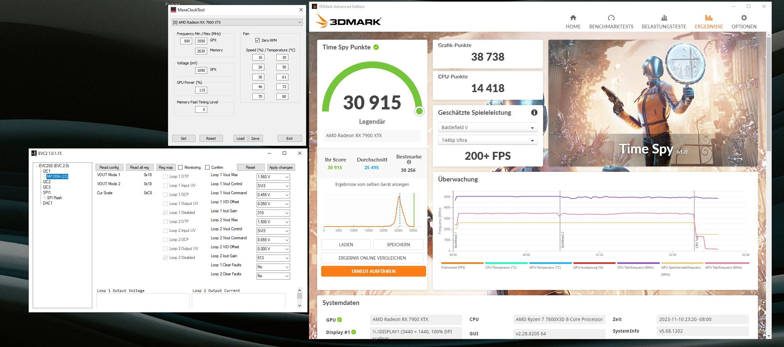
Task: Click the Save button in MoreClockTool
Action: pos(255,138)
